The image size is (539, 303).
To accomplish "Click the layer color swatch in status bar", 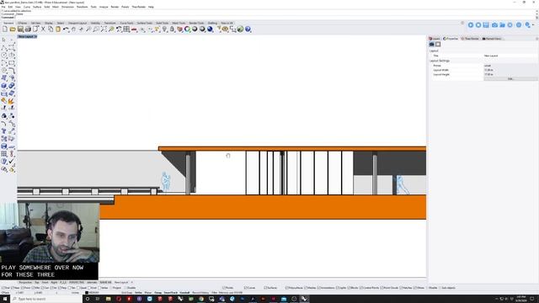I will click(87, 293).
